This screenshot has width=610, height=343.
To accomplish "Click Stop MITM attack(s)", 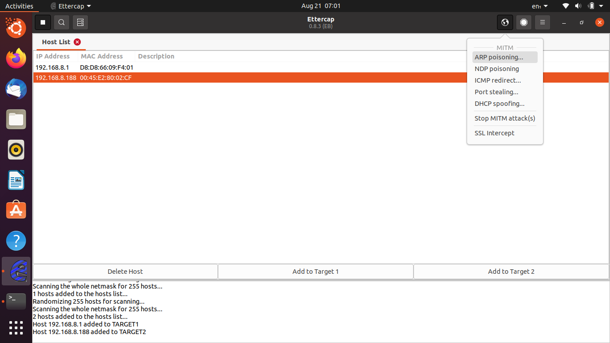I will click(x=505, y=118).
